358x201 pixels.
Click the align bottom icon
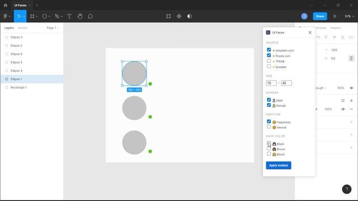[x=343, y=37]
